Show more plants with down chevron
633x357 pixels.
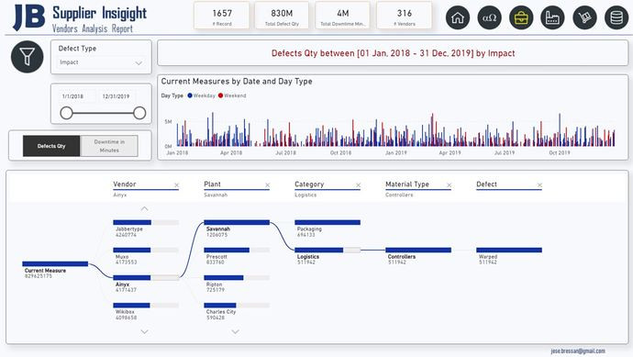236,331
